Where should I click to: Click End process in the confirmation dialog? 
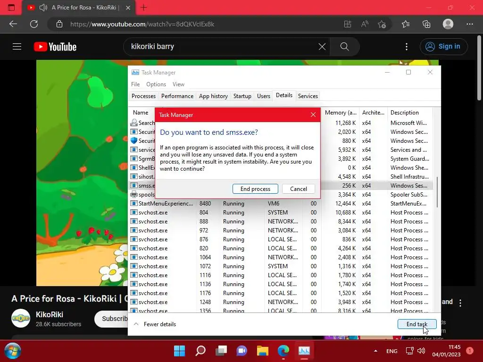255,189
